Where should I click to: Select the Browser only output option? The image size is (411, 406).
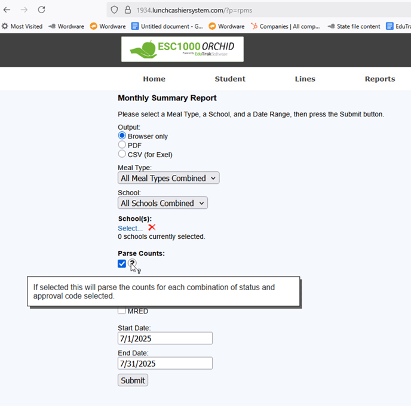point(122,136)
